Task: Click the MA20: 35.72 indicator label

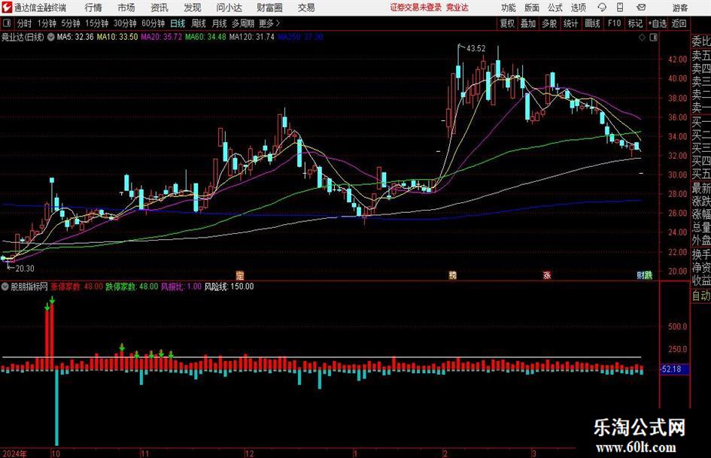Action: (162, 37)
